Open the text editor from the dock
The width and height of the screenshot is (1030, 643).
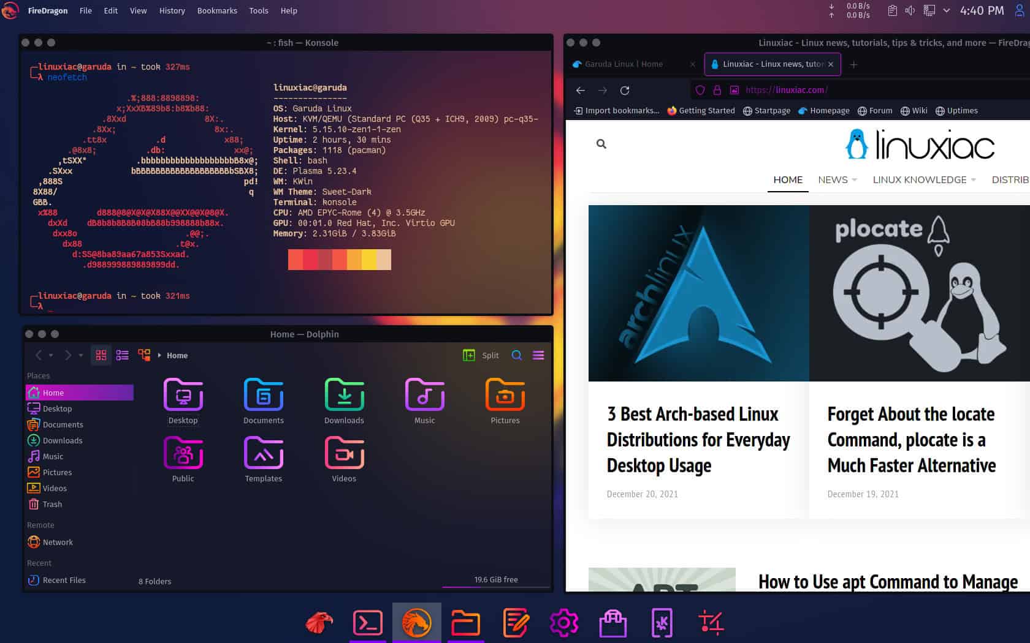click(515, 622)
